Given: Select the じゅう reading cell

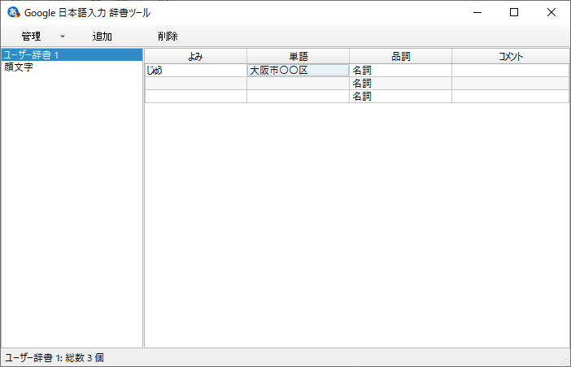Looking at the screenshot, I should (x=196, y=70).
